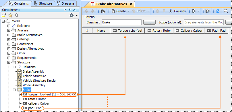Click the Caliper : Caliper column header
This screenshot has width=232, height=112.
(189, 31)
